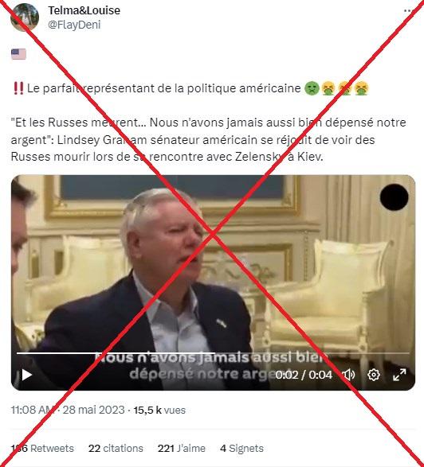Click the double exclamation mark emoji
This screenshot has width=424, height=467.
[18, 88]
